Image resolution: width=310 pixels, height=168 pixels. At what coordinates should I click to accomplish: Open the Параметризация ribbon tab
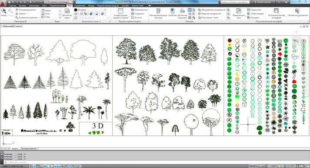57,6
